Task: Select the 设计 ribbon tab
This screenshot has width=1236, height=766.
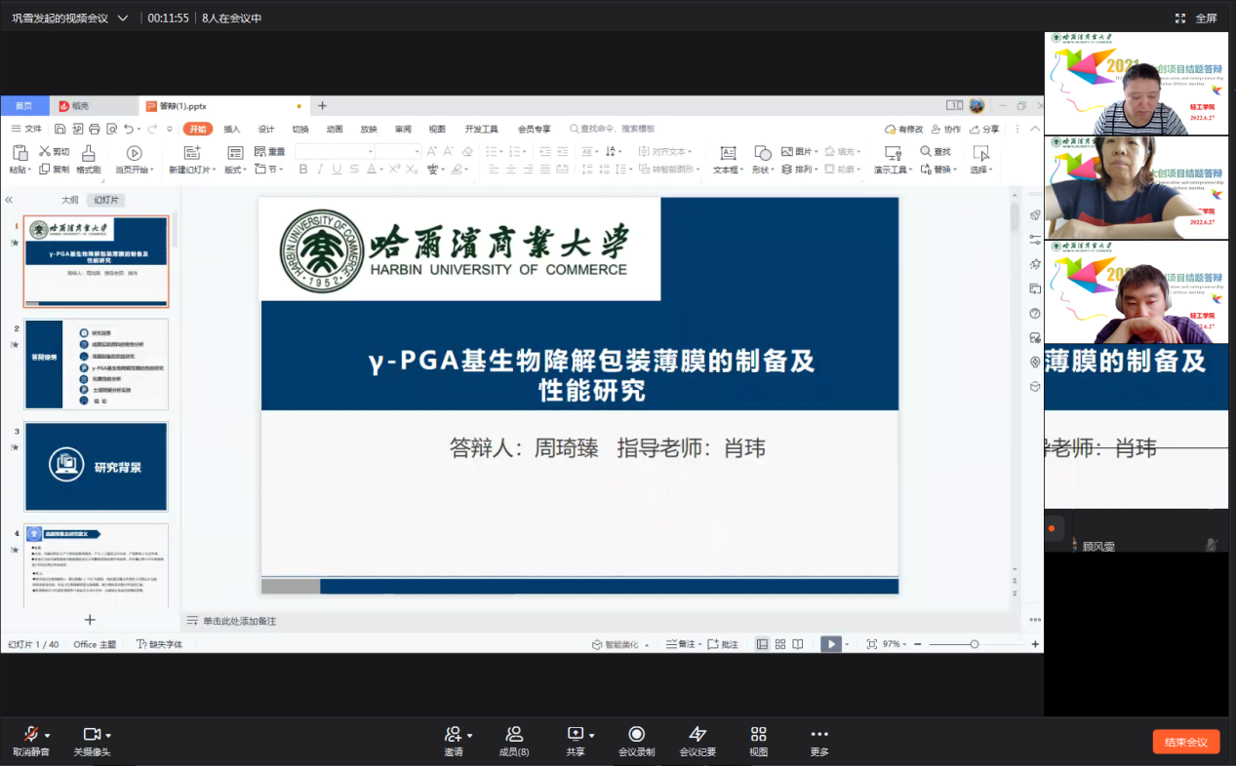Action: 265,129
